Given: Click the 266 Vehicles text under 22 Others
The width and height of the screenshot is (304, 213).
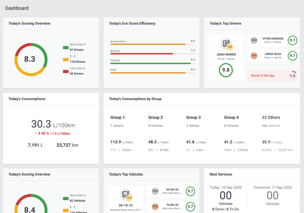Looking at the screenshot, I should [271, 126].
